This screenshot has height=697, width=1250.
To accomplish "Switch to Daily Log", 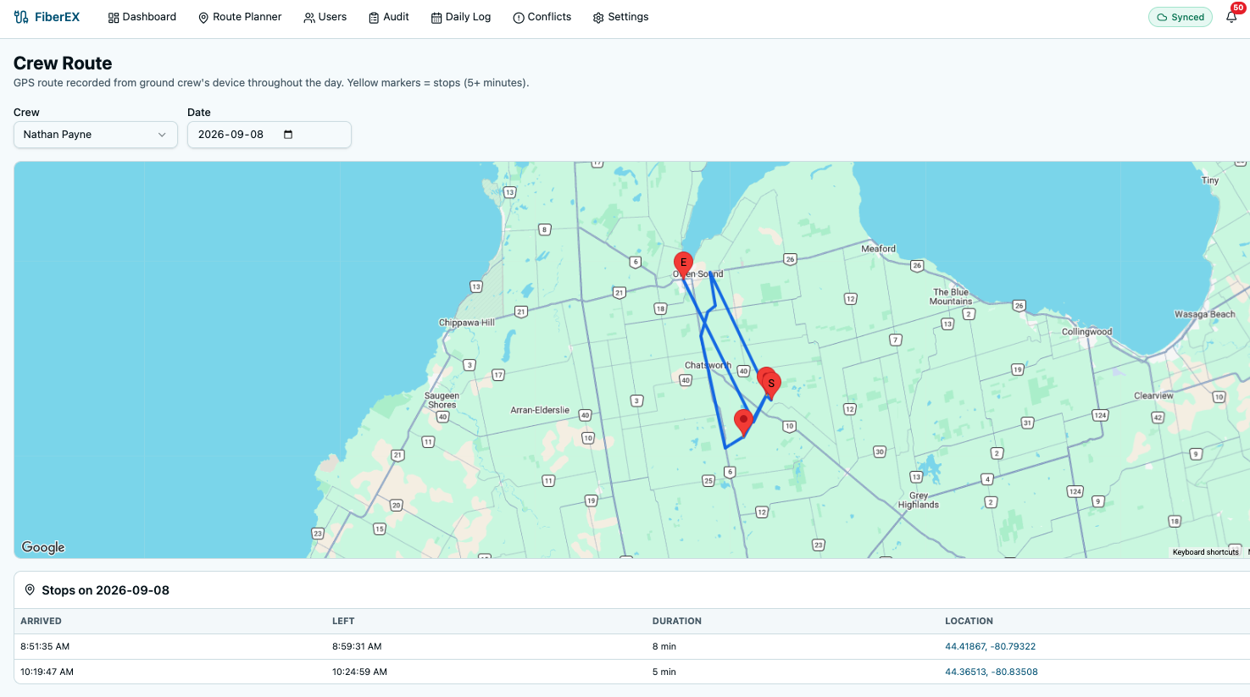I will coord(461,17).
